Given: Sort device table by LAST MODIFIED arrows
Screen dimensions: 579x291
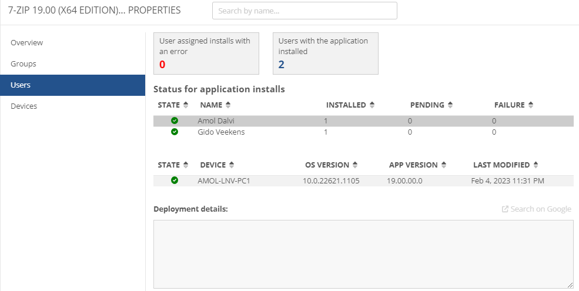Looking at the screenshot, I should click(536, 165).
